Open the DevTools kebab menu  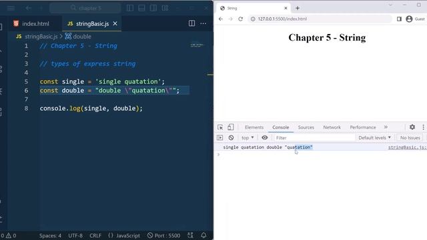[x=423, y=127]
